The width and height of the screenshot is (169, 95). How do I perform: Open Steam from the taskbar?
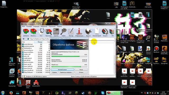(83, 93)
